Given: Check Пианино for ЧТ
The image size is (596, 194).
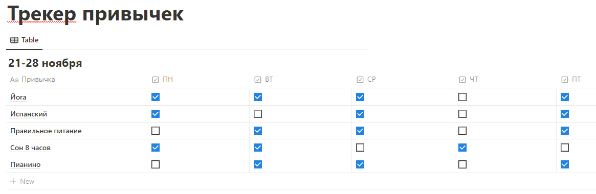Looking at the screenshot, I should (x=462, y=164).
